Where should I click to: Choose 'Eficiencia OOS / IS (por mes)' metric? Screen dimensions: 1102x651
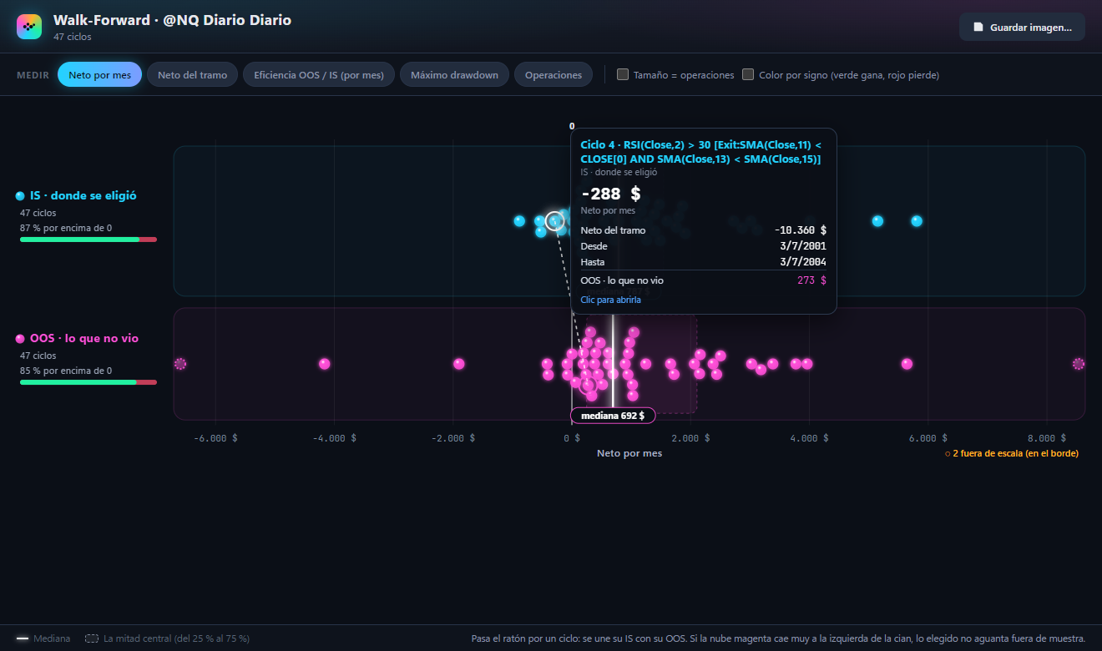(x=319, y=74)
